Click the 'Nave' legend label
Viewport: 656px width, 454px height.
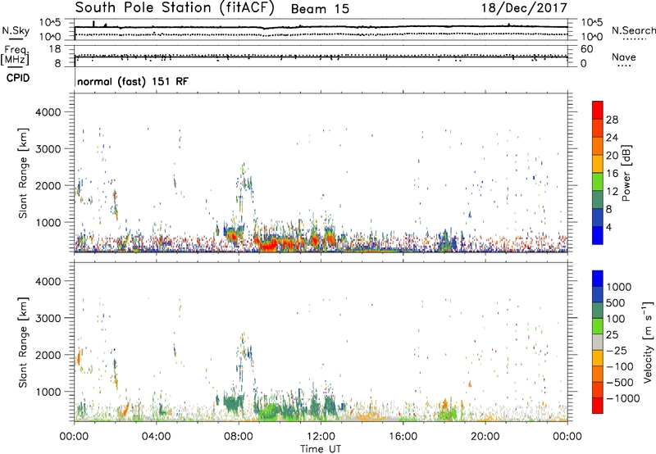pos(623,57)
